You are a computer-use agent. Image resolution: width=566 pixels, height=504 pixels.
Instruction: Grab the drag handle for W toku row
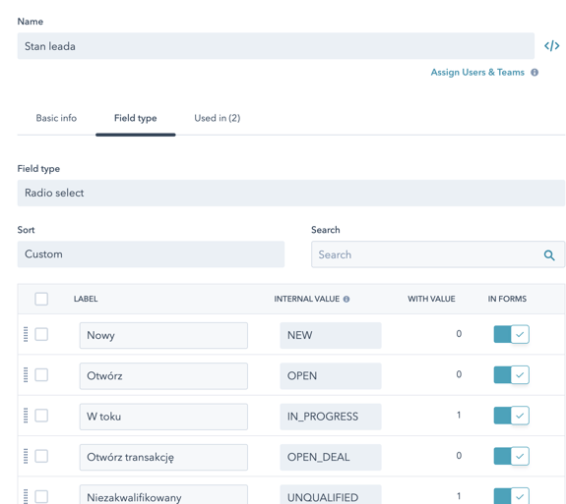point(26,416)
